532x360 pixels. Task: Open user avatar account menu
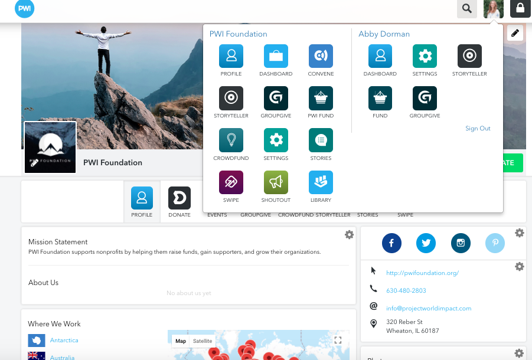click(x=493, y=9)
